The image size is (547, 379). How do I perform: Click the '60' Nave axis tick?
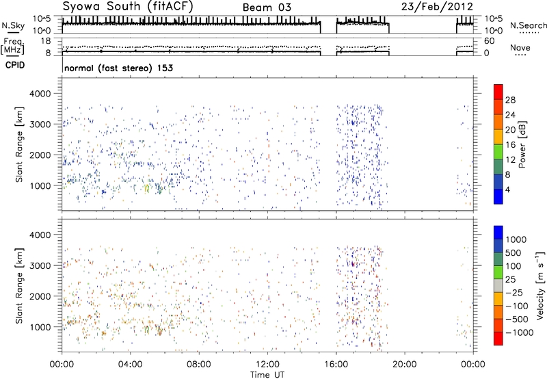(489, 41)
